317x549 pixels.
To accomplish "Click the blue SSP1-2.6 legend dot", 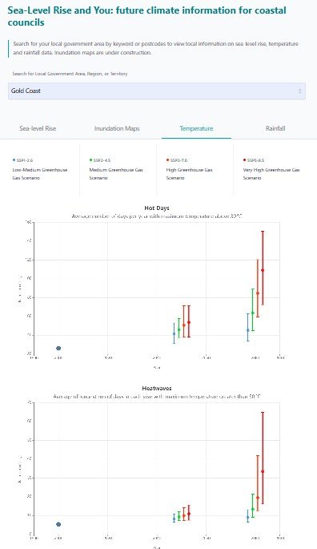I will [14, 160].
